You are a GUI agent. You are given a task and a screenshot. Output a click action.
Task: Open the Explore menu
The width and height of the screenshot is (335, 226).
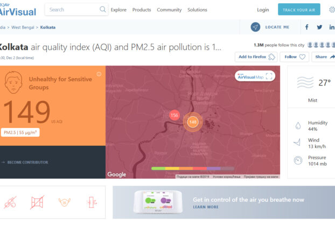118,10
